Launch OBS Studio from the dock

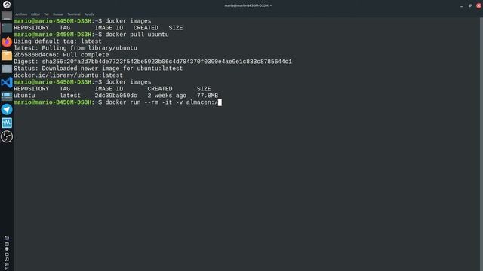7,136
